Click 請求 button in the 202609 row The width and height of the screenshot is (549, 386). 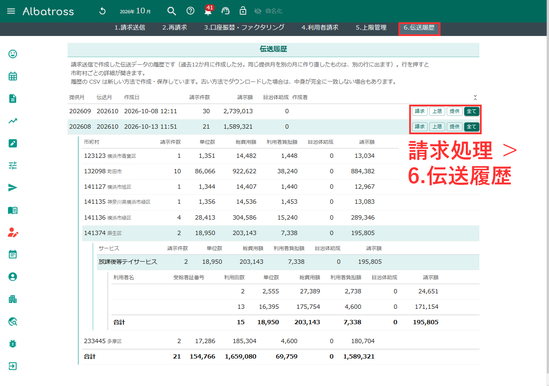(x=420, y=112)
